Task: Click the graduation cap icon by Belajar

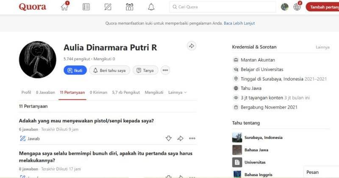Action: pos(236,70)
